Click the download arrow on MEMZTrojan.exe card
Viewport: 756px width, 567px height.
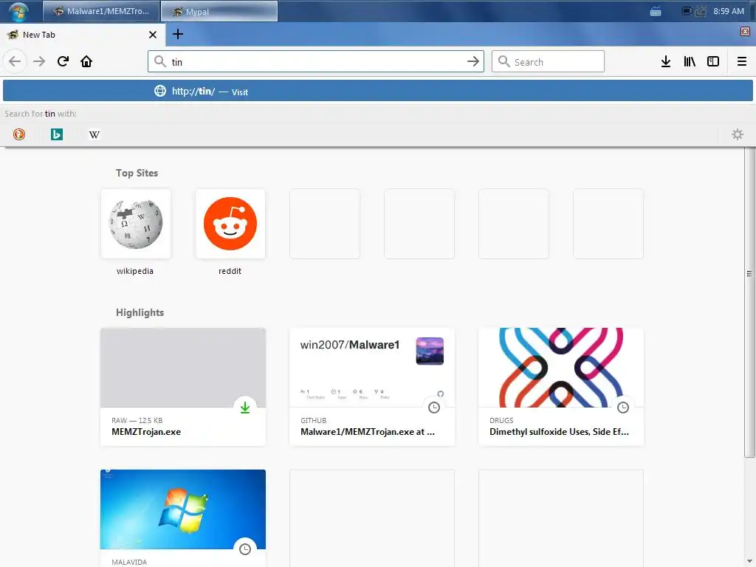click(245, 408)
